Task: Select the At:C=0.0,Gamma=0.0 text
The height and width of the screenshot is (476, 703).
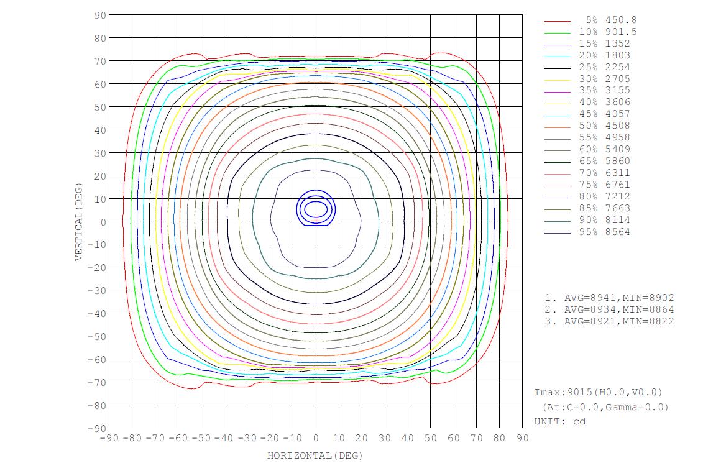Action: pyautogui.click(x=605, y=408)
